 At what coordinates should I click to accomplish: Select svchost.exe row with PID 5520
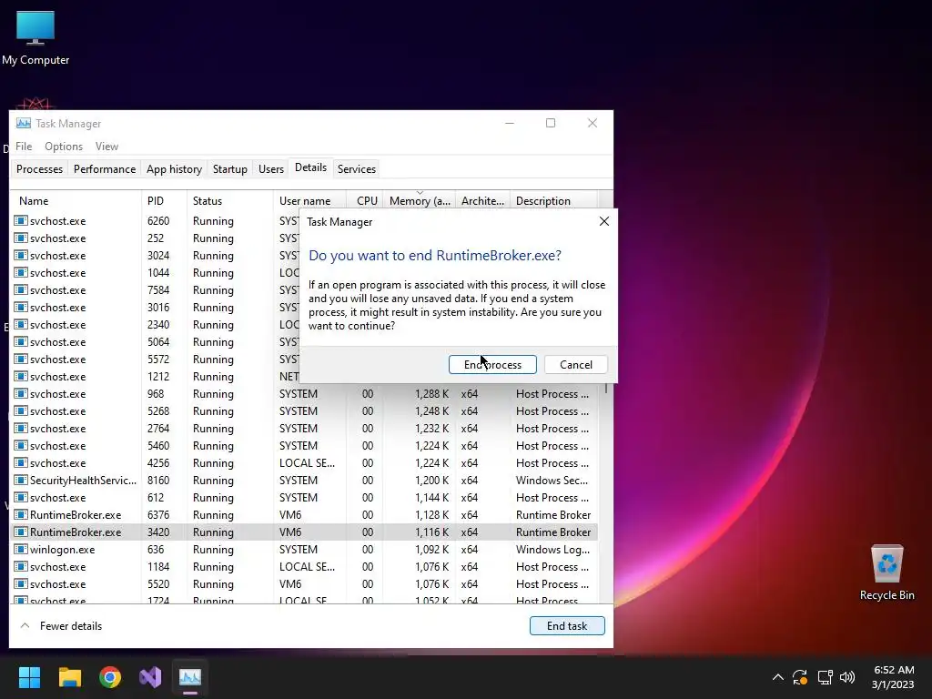[304, 583]
